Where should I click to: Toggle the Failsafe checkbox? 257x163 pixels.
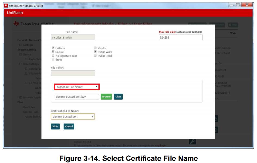(x=53, y=48)
